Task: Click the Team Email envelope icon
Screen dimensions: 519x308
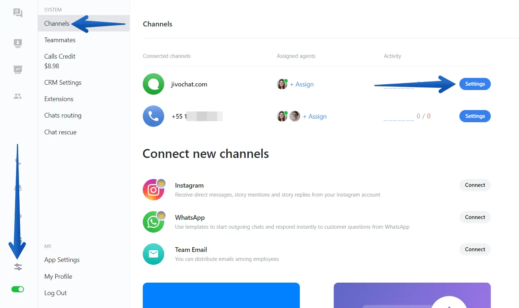Action: pos(153,254)
